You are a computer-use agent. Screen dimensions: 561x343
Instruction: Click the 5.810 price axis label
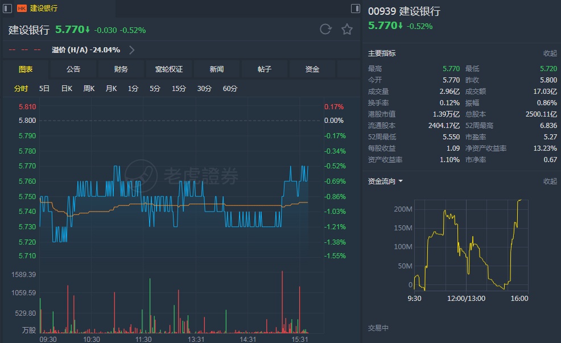(x=27, y=106)
